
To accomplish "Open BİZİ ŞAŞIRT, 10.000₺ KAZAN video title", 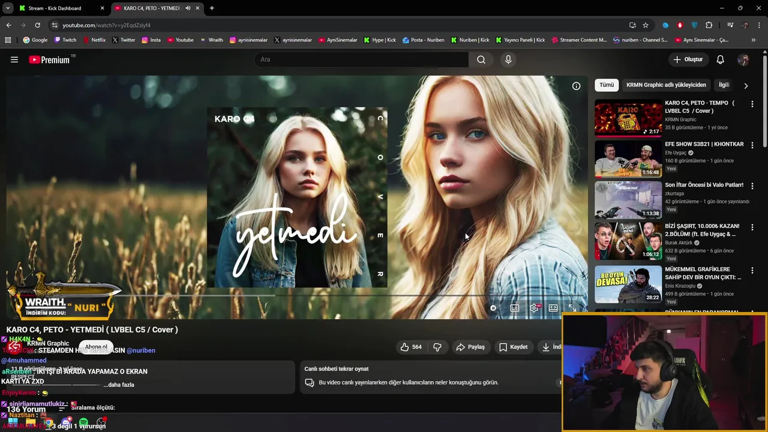I will coord(702,230).
